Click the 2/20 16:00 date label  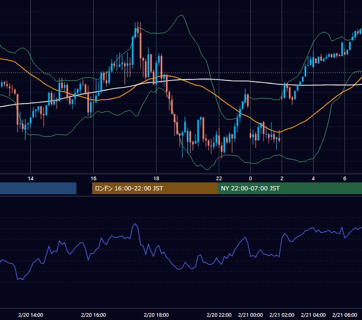click(x=94, y=315)
